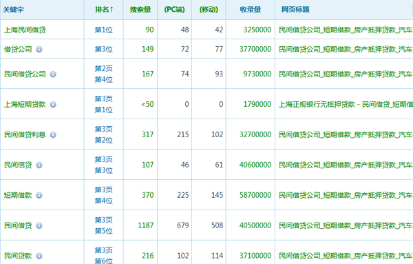The height and width of the screenshot is (264, 413).
Task: Click ranking 第3页 第2位 for 民间借贷利息
Action: (x=104, y=135)
